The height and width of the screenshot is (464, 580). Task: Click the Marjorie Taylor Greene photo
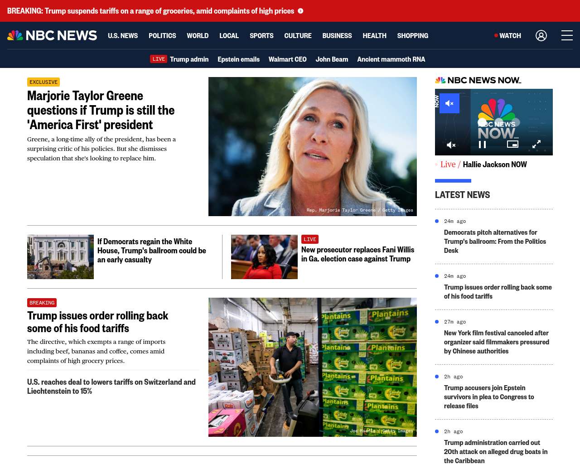(x=313, y=146)
